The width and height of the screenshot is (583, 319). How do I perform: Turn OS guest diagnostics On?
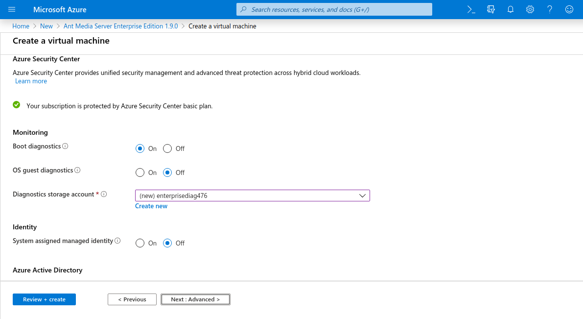pos(140,172)
